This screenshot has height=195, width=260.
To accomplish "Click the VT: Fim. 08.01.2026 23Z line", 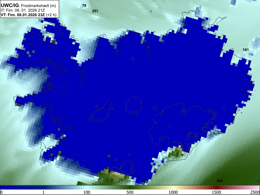I will tap(28, 15).
